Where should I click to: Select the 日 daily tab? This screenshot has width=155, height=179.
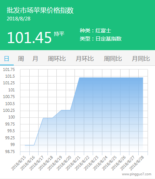[7, 58]
